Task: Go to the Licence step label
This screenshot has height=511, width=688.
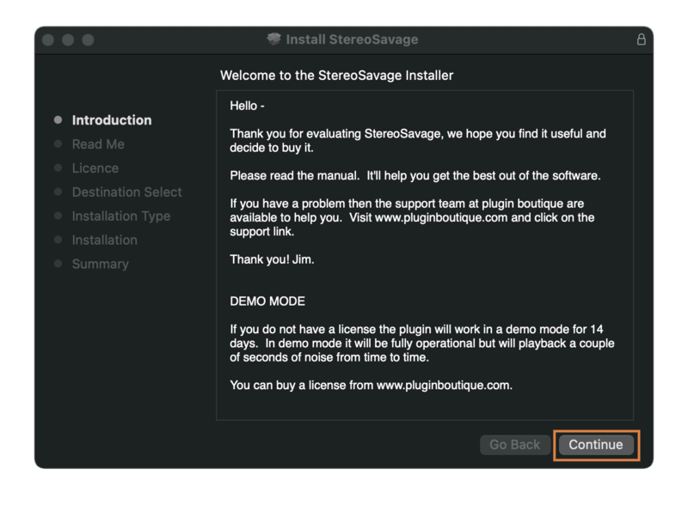Action: (x=95, y=168)
